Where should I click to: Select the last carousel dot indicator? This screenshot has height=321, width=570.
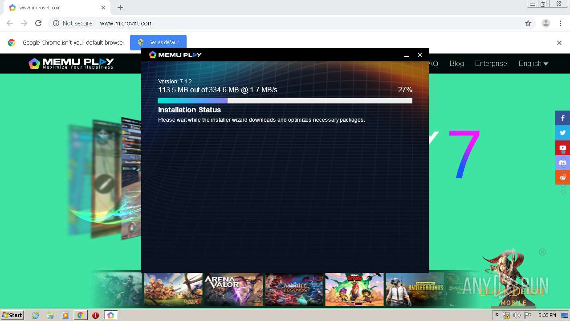[x=563, y=192]
